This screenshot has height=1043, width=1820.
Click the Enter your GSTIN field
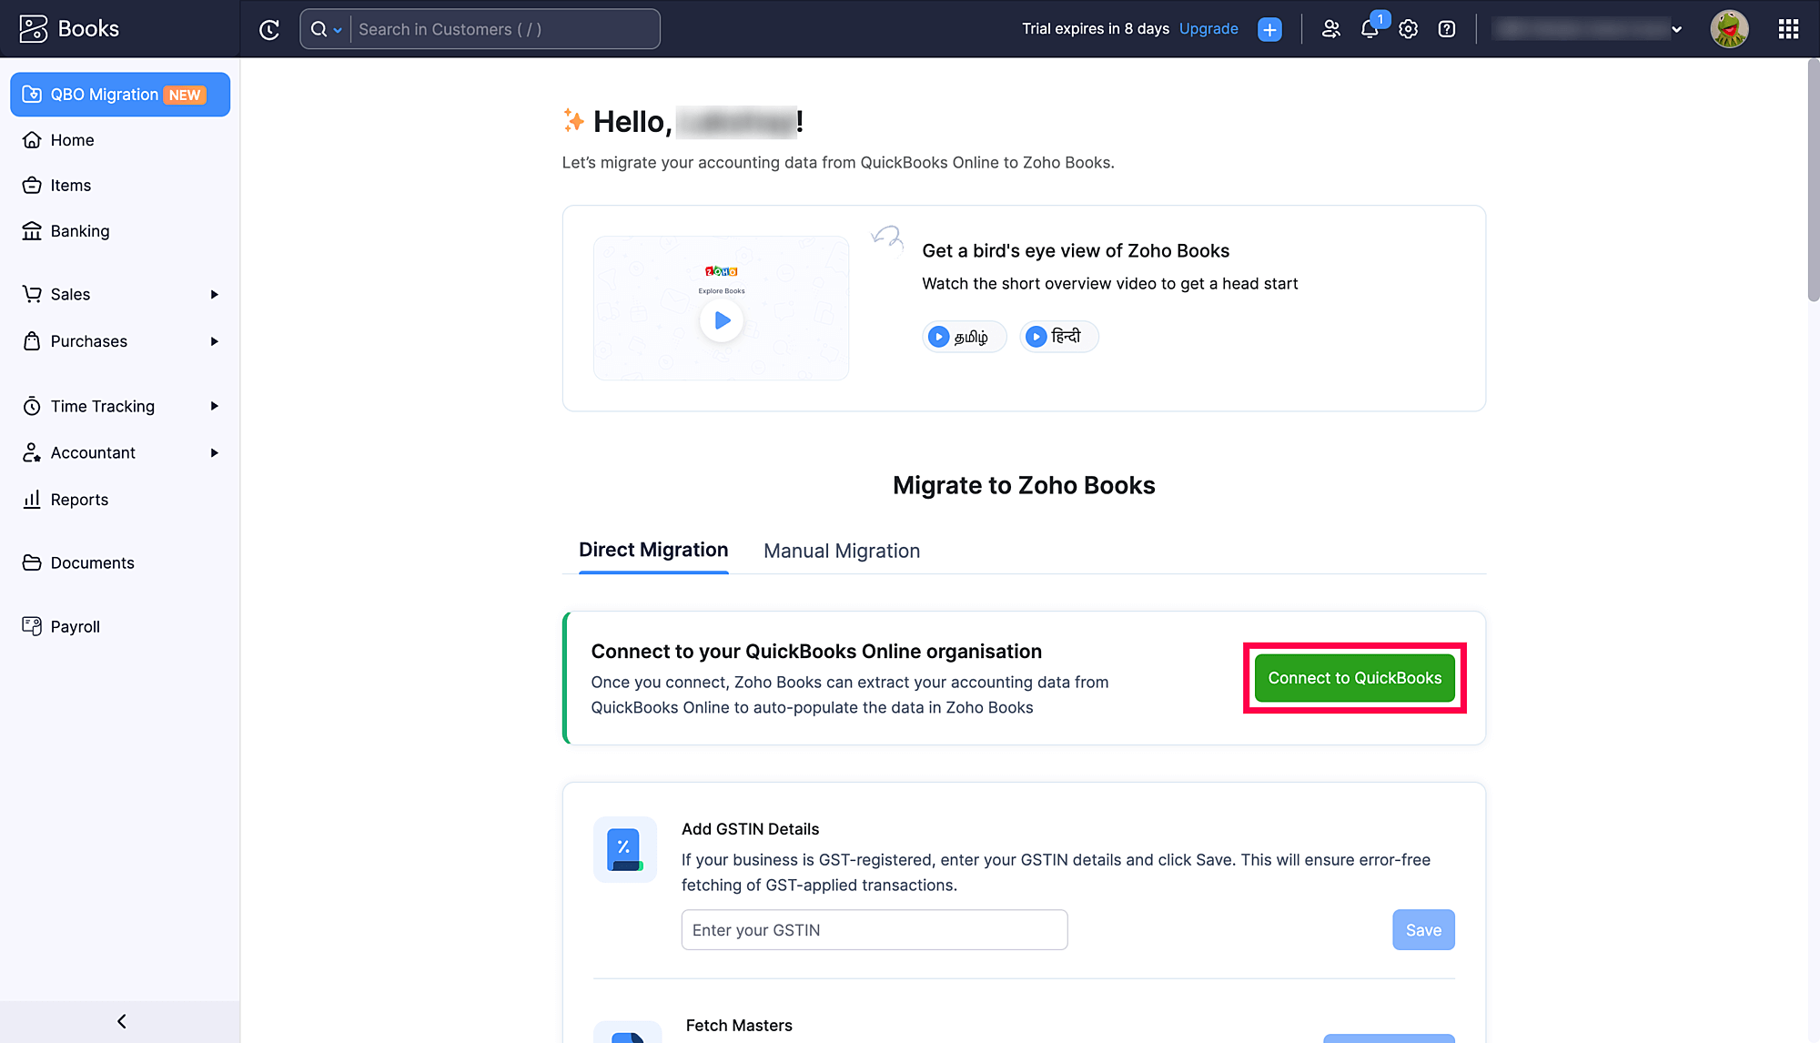(x=874, y=930)
